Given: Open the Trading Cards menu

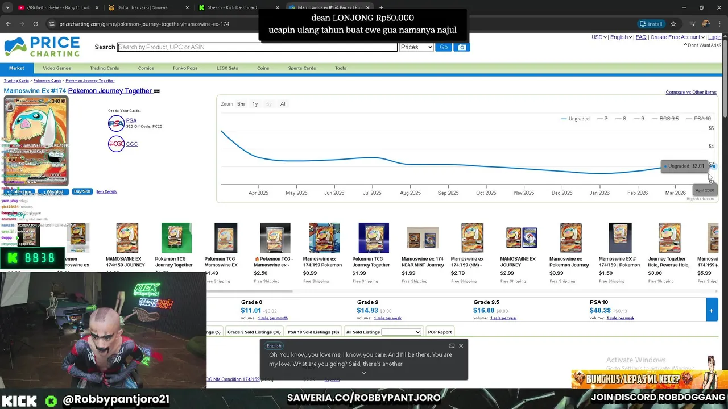Looking at the screenshot, I should [x=105, y=68].
